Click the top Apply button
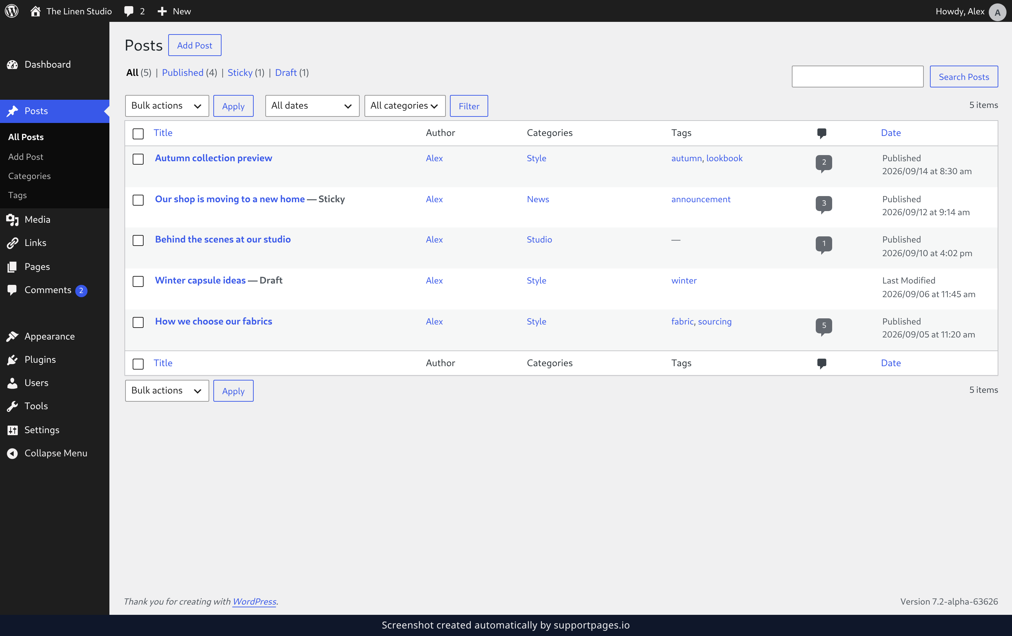 pos(233,106)
